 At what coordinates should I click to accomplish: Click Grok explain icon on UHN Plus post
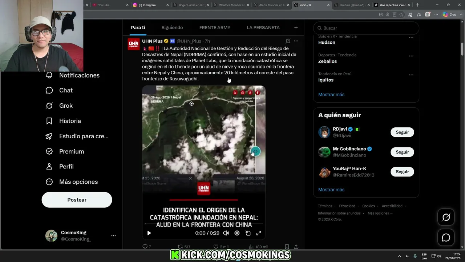(x=288, y=41)
